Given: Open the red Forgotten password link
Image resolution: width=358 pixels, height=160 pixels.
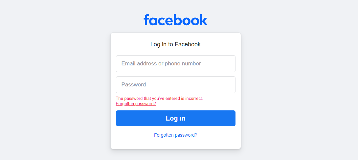Looking at the screenshot, I should click(136, 104).
